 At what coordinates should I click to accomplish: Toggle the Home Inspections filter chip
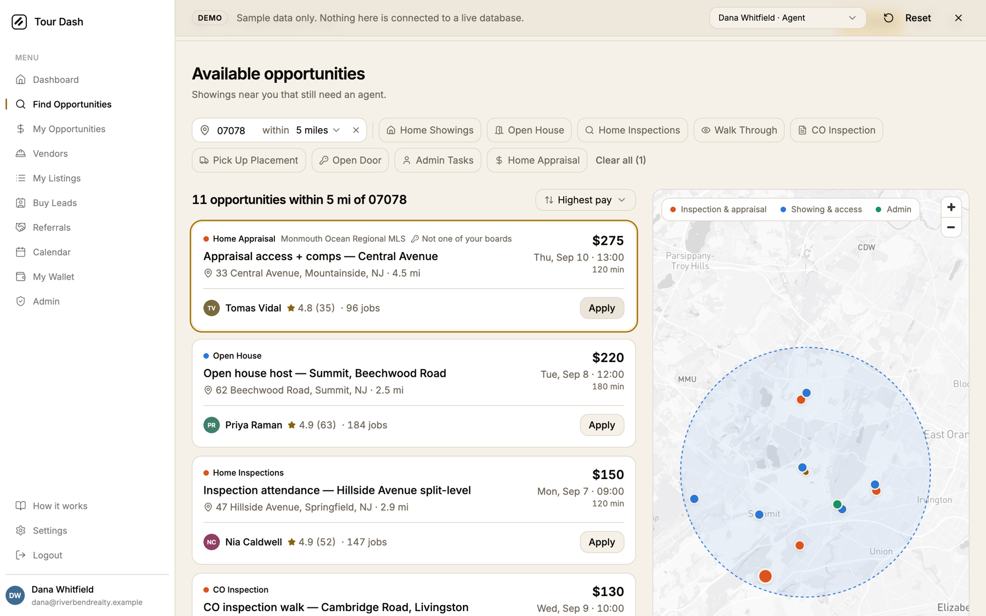(x=632, y=130)
